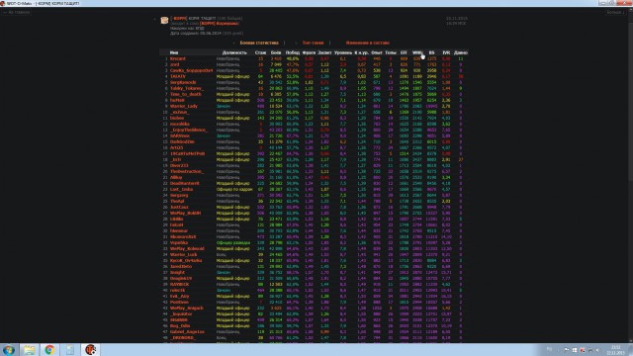633x356 pixels.
Task: Sort table by IVR column
Action: 446,52
